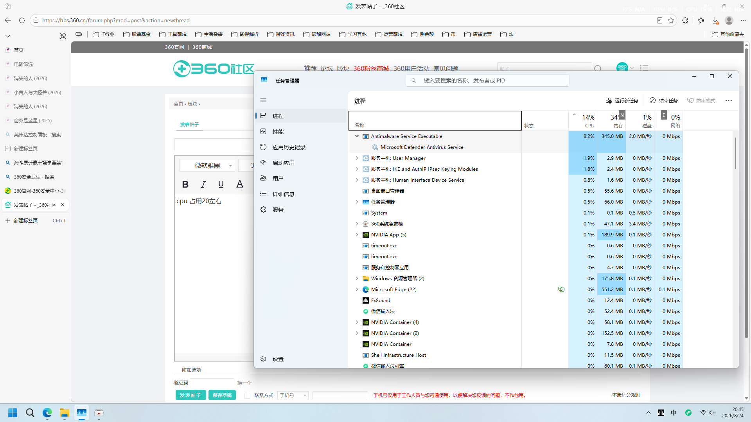
Task: Toggle the 联系方式 checkbox
Action: coord(247,395)
